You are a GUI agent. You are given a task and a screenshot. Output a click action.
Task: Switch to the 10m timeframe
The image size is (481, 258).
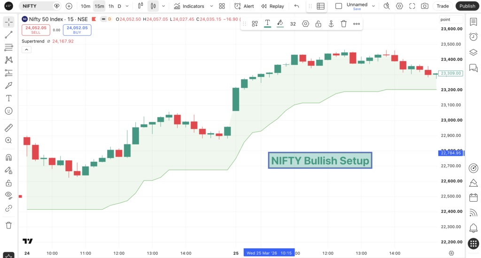(x=85, y=6)
